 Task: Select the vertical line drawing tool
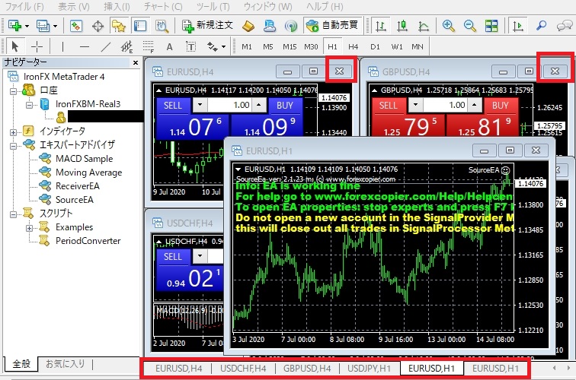coord(62,47)
